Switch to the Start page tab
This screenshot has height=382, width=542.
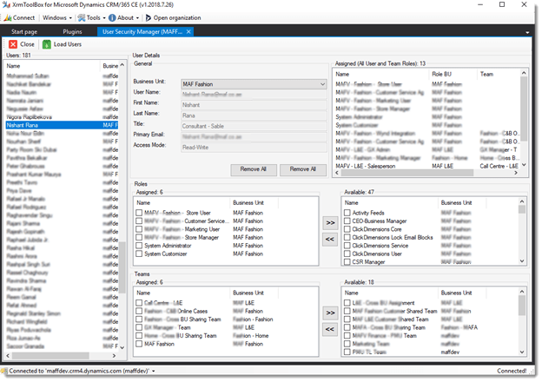23,31
